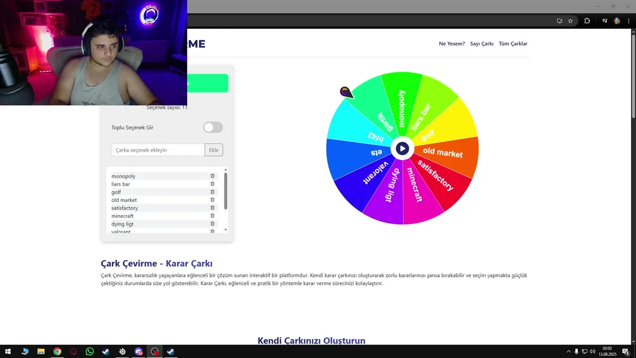Click the microphone icon in the system tray

[x=576, y=352]
